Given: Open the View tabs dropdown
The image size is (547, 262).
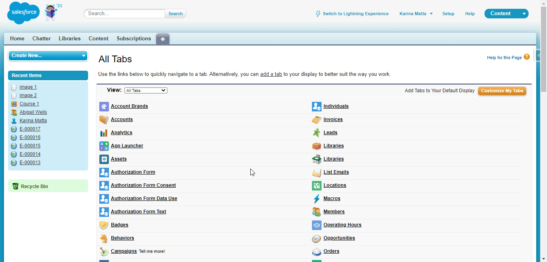Looking at the screenshot, I should 146,91.
